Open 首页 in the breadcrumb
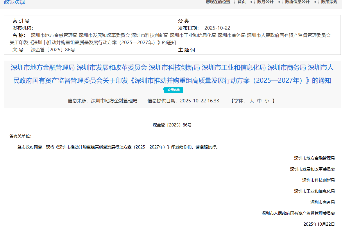This screenshot has height=230, width=342. coord(241,2)
